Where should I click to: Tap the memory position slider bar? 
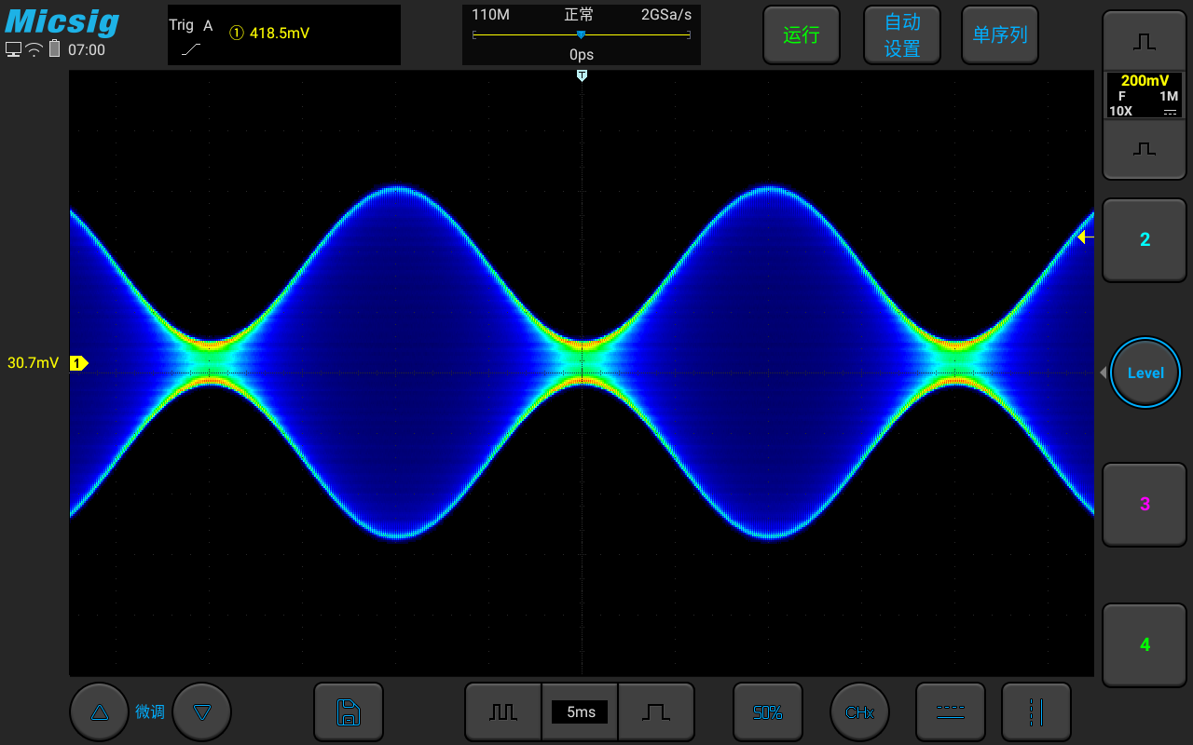tap(582, 35)
